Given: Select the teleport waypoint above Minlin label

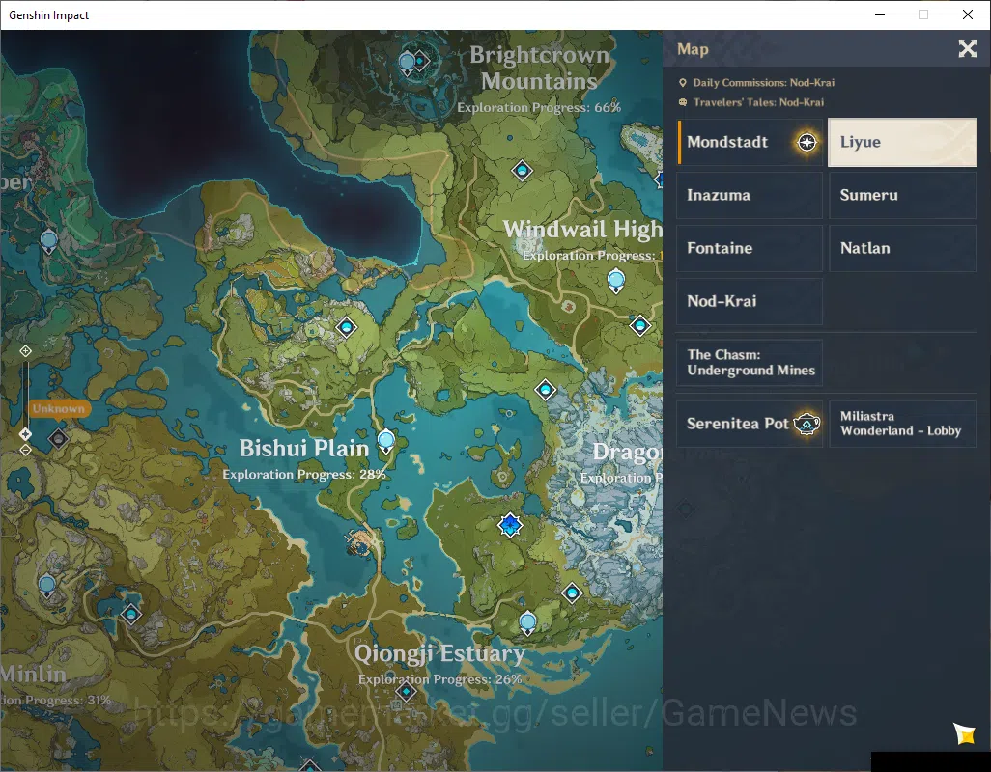Looking at the screenshot, I should coord(47,586).
